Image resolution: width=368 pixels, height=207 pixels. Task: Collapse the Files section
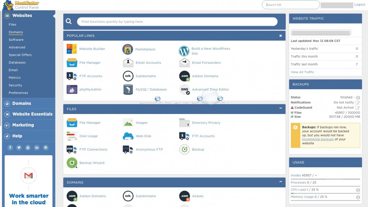point(280,108)
